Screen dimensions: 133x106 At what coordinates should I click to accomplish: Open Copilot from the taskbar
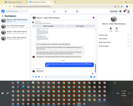click(13, 83)
